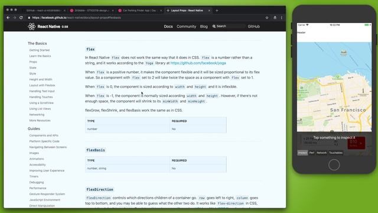Viewport: 378px width, 213px height.
Task: Click the search magnifier icon in the docs navbar
Action: 214,26
